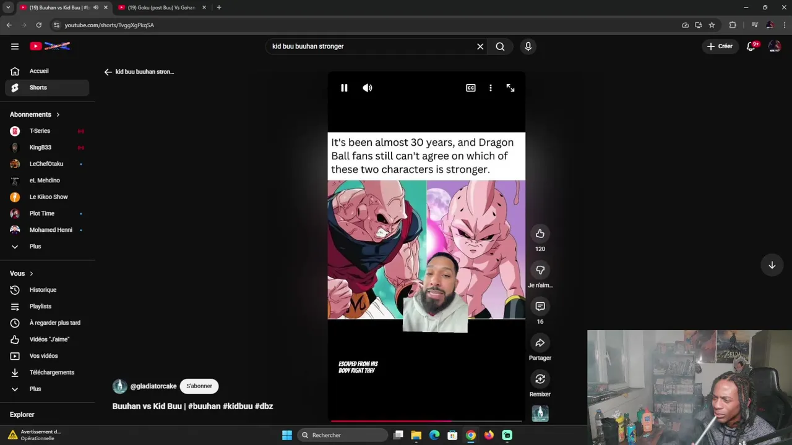Screen dimensions: 792x445
Task: Go back in browser history
Action: pos(9,25)
